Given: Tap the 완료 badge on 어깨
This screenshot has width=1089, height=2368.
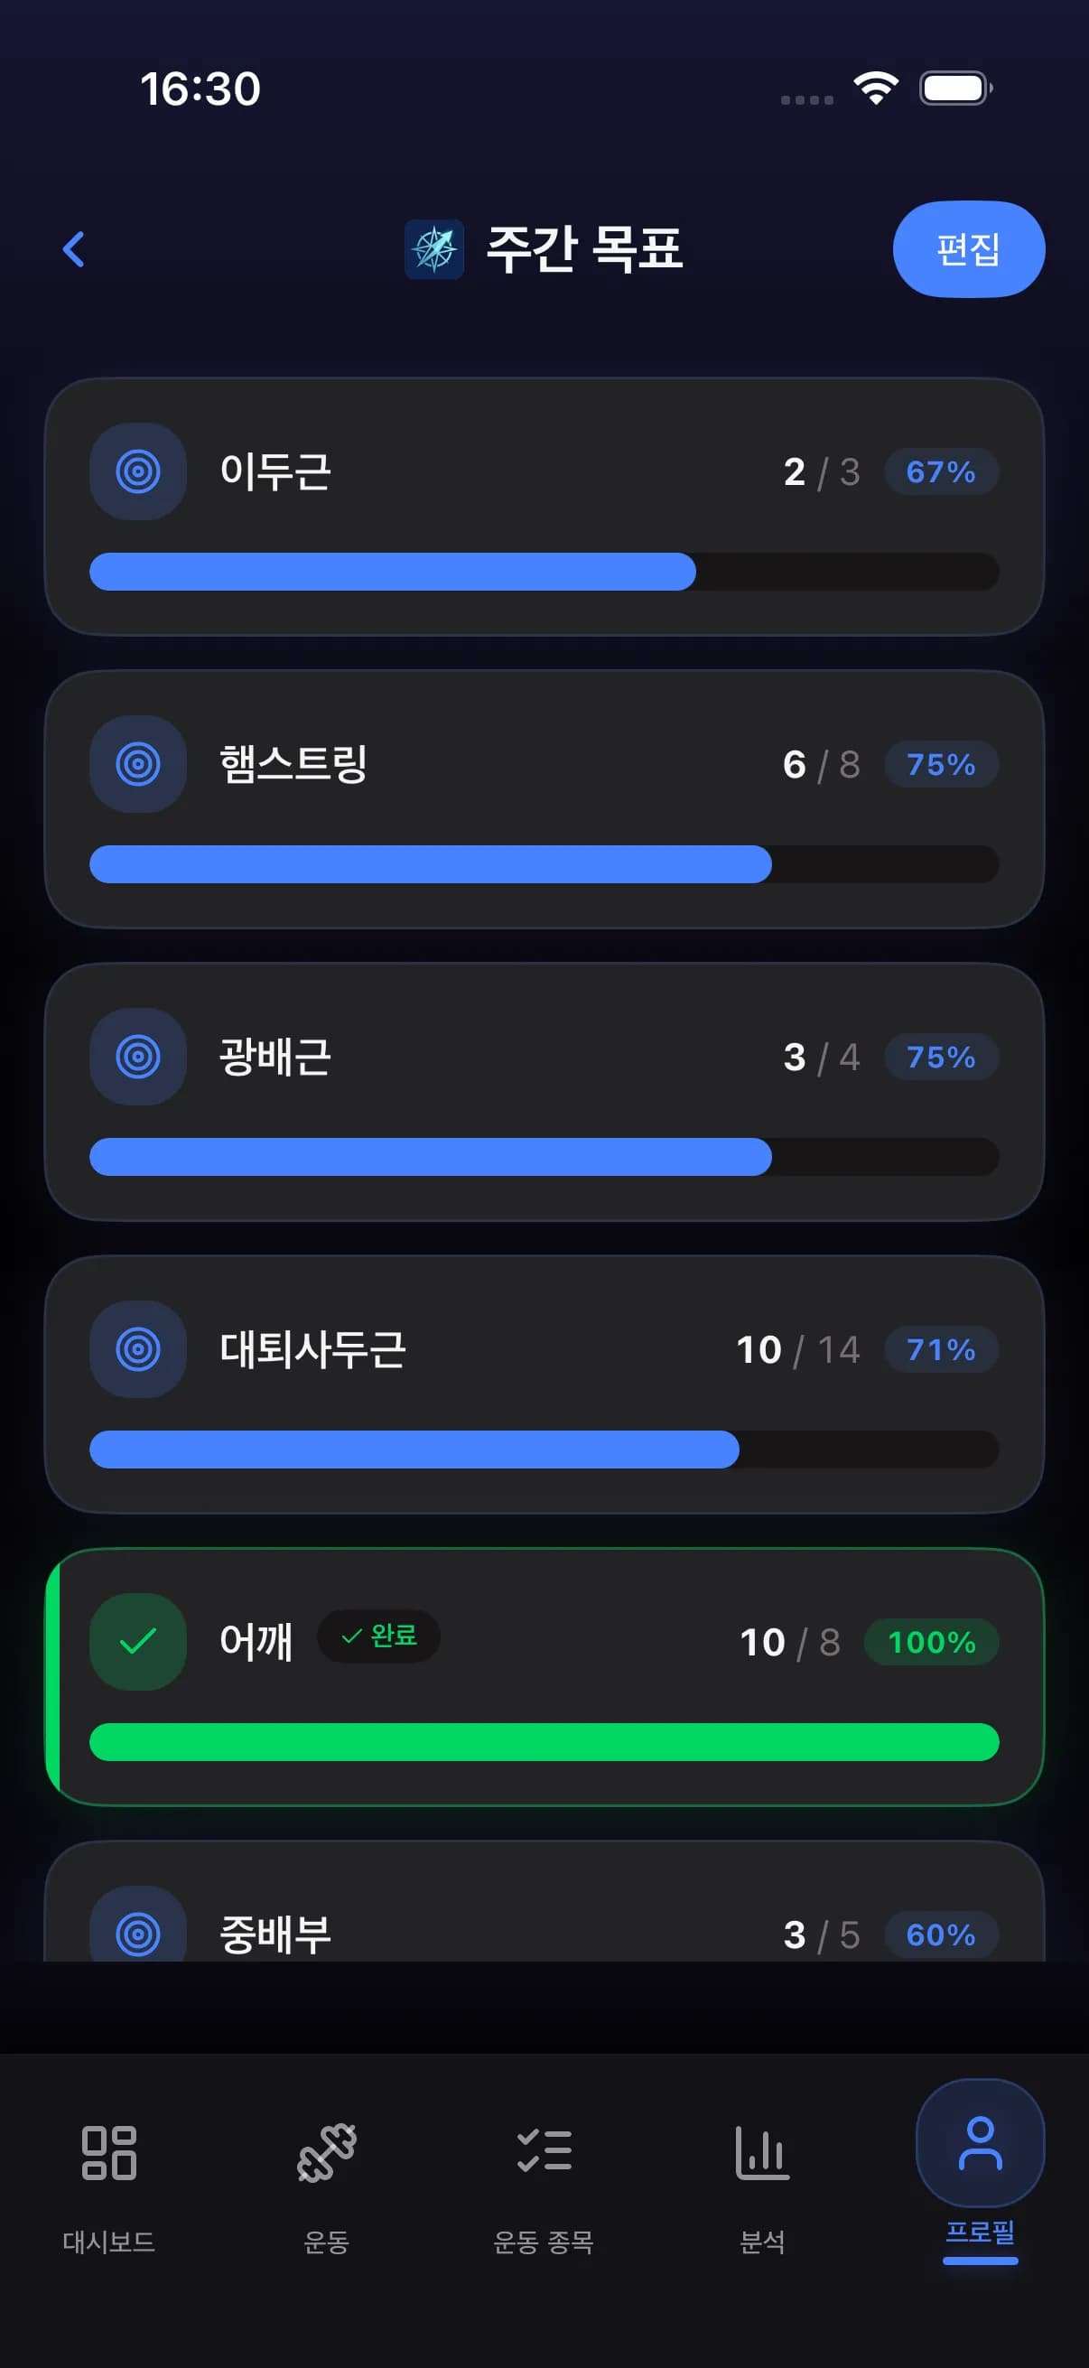Looking at the screenshot, I should point(378,1636).
